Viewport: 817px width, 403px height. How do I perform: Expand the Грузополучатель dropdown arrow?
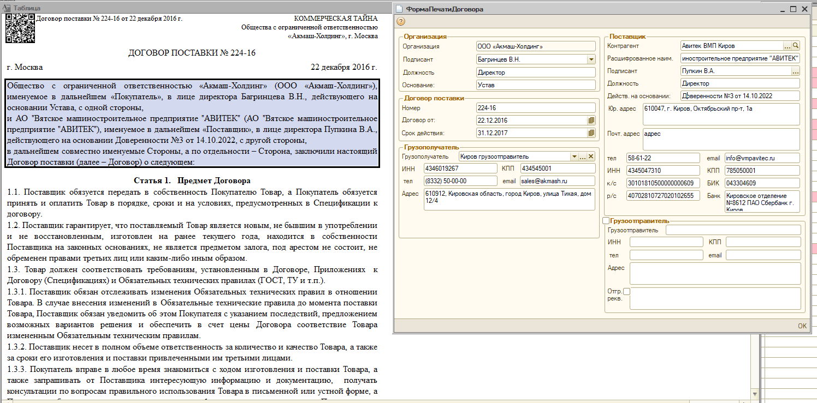point(574,157)
